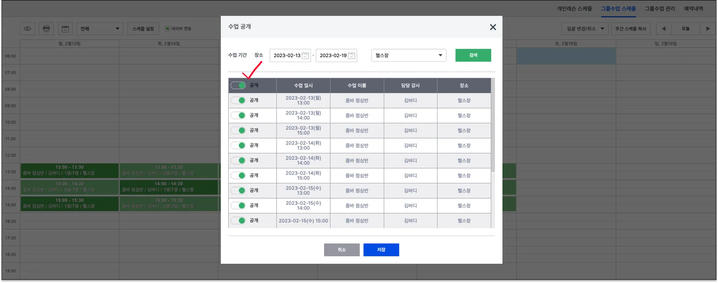Click the 취소 button in dialog
Screen dimensions: 718x283
pos(342,250)
